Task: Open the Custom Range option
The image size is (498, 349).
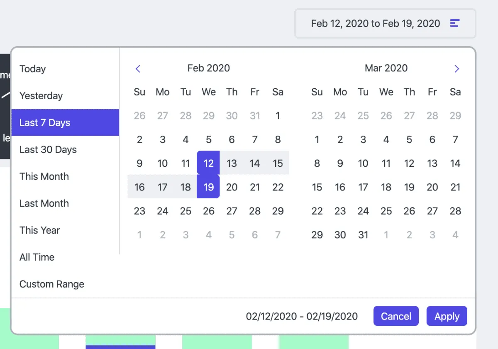Action: 52,284
